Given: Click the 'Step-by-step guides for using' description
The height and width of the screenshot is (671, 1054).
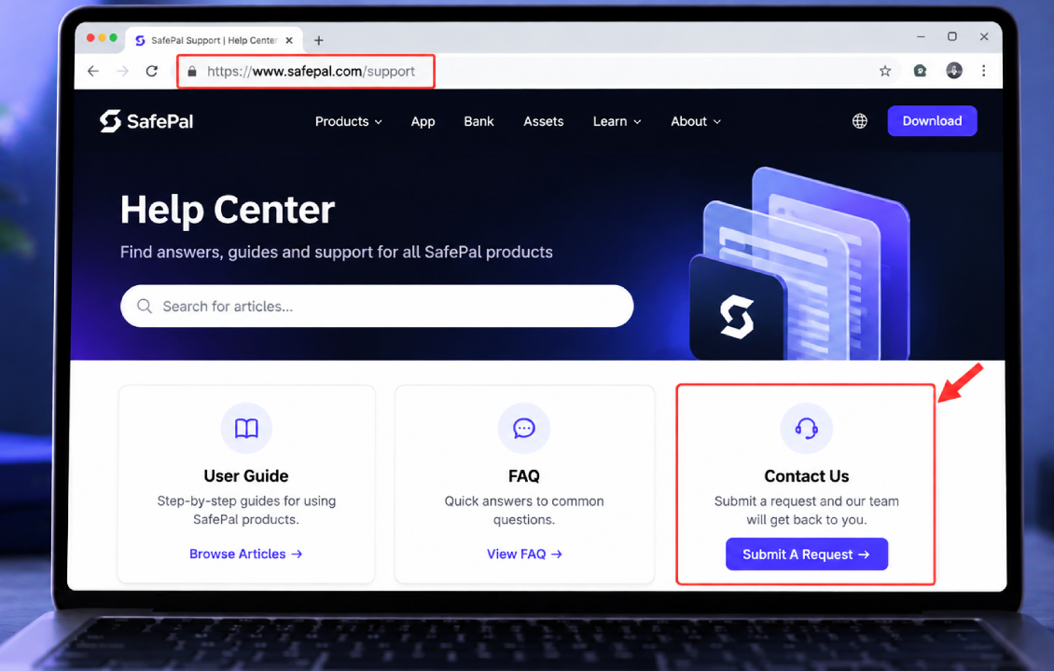Looking at the screenshot, I should [x=246, y=501].
